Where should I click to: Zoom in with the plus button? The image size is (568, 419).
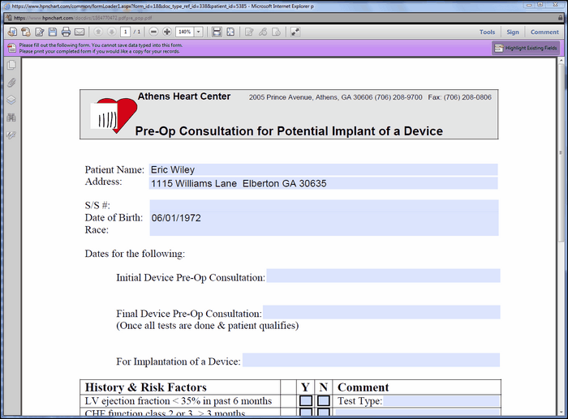(167, 32)
